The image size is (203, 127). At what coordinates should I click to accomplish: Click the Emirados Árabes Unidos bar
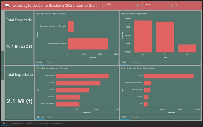click(148, 83)
